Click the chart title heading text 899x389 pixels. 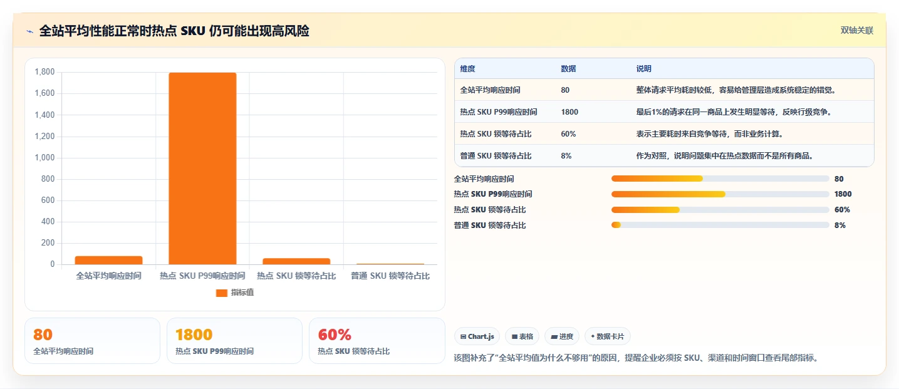[x=174, y=31]
